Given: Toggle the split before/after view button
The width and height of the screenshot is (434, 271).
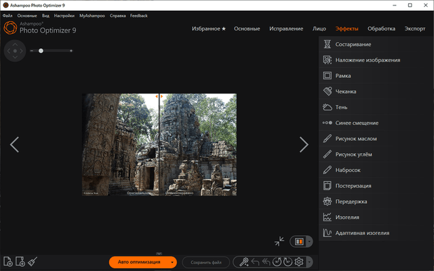Looking at the screenshot, I should click(x=298, y=241).
